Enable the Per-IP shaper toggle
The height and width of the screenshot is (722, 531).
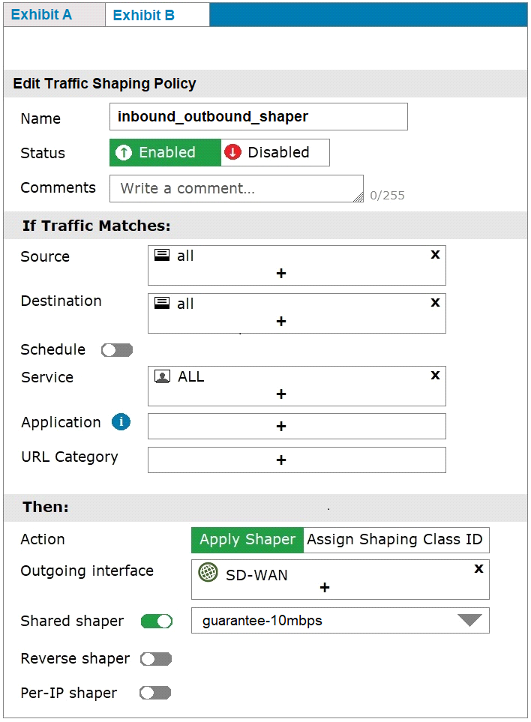[x=156, y=693]
